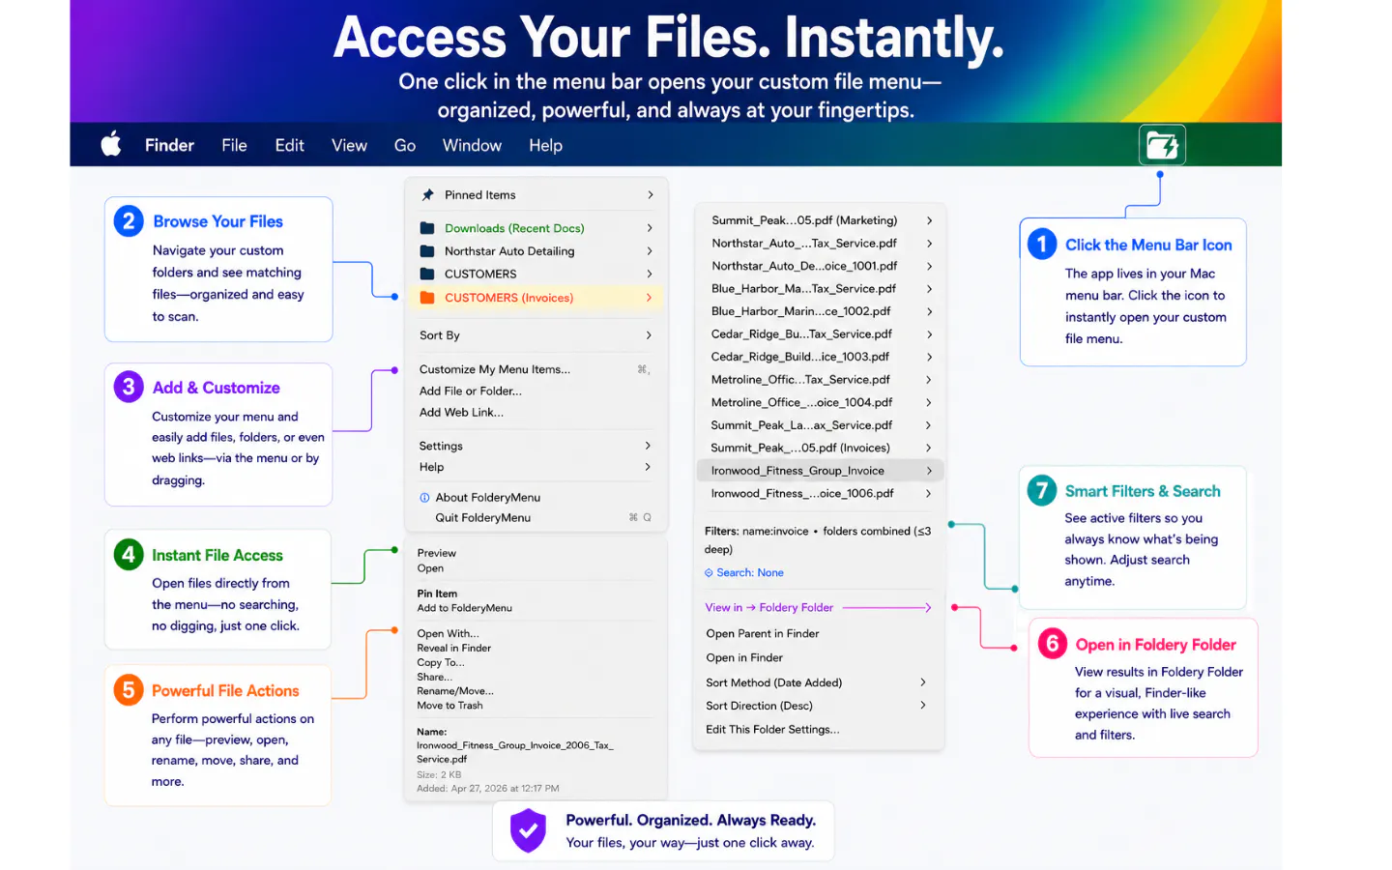The height and width of the screenshot is (870, 1392).
Task: Expand chevron of CUSTOMERS (Invoices) row
Action: 649,298
